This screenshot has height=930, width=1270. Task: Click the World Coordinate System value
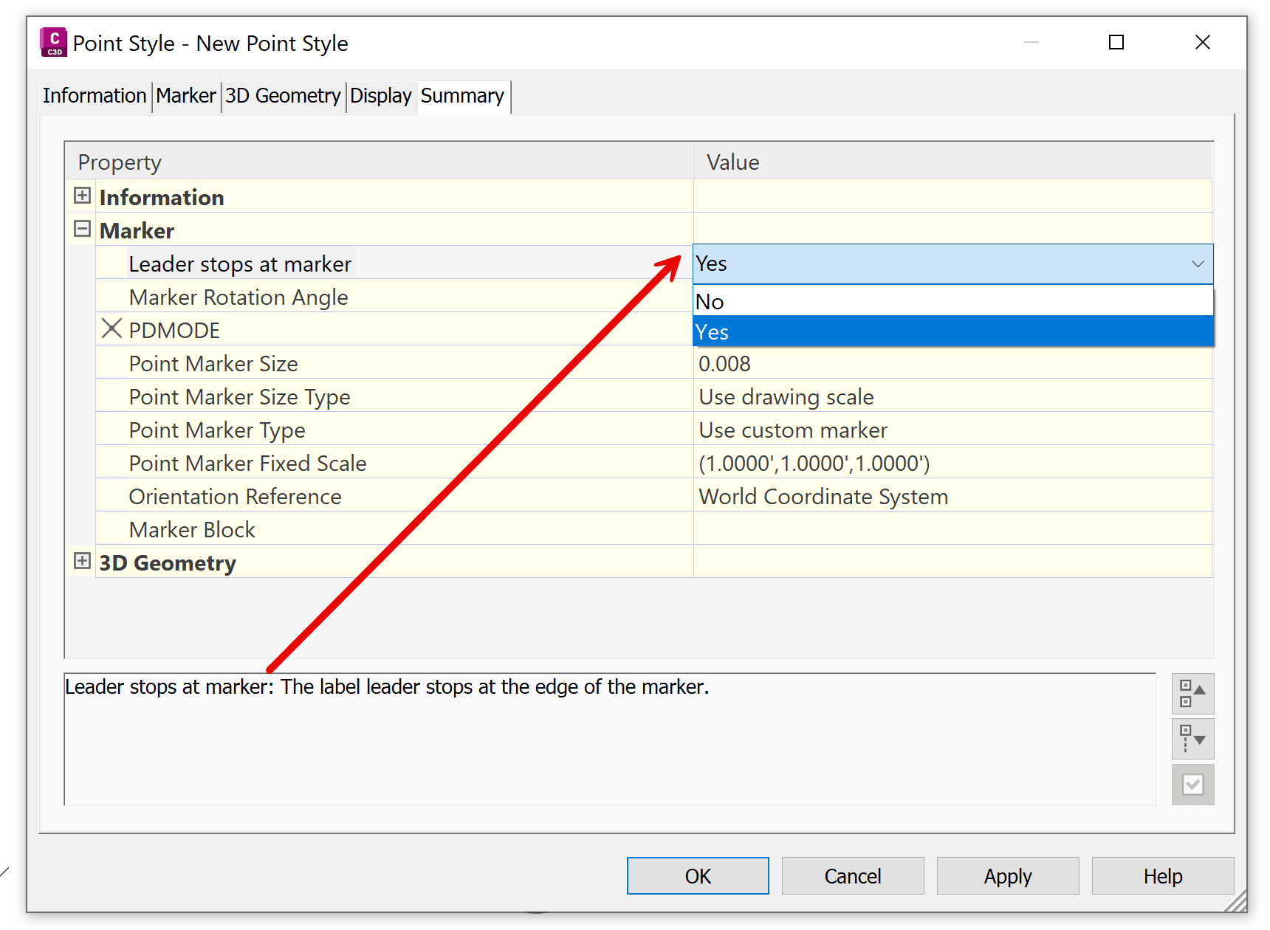click(x=823, y=496)
